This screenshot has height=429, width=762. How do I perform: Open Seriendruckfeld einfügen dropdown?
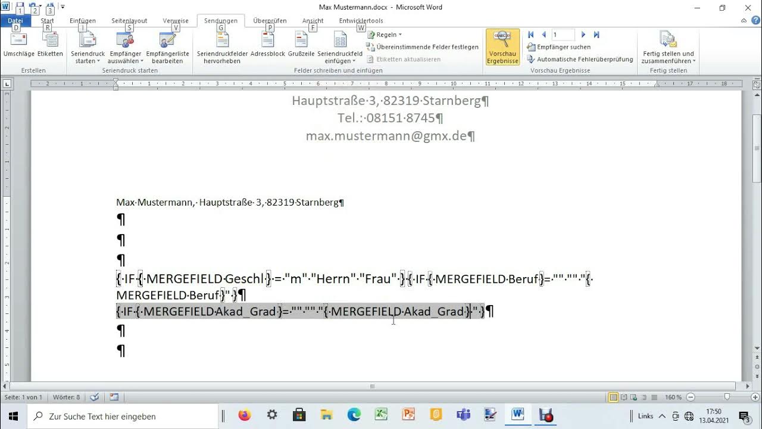[340, 48]
